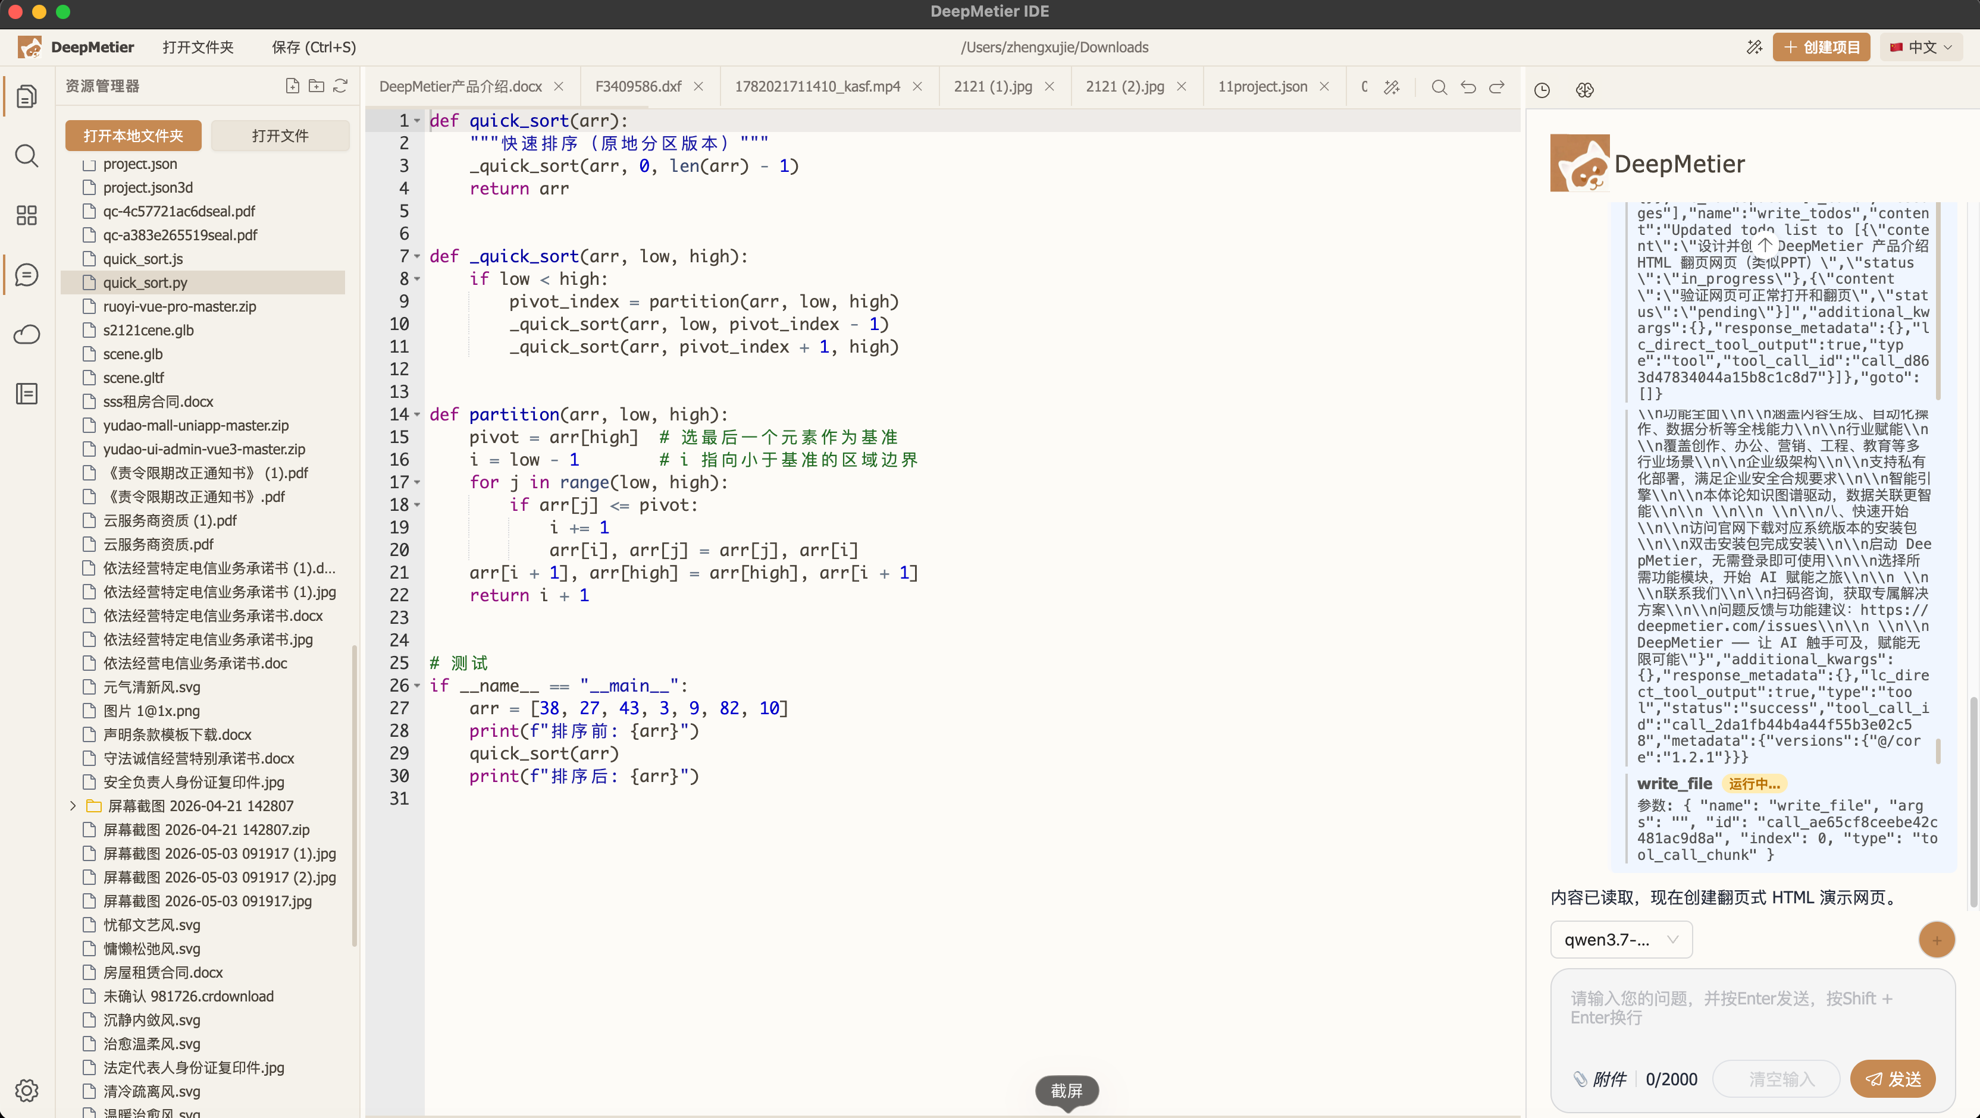This screenshot has width=1980, height=1118.
Task: Close the 1782021711410_kasf.mp4 tab
Action: coord(917,87)
